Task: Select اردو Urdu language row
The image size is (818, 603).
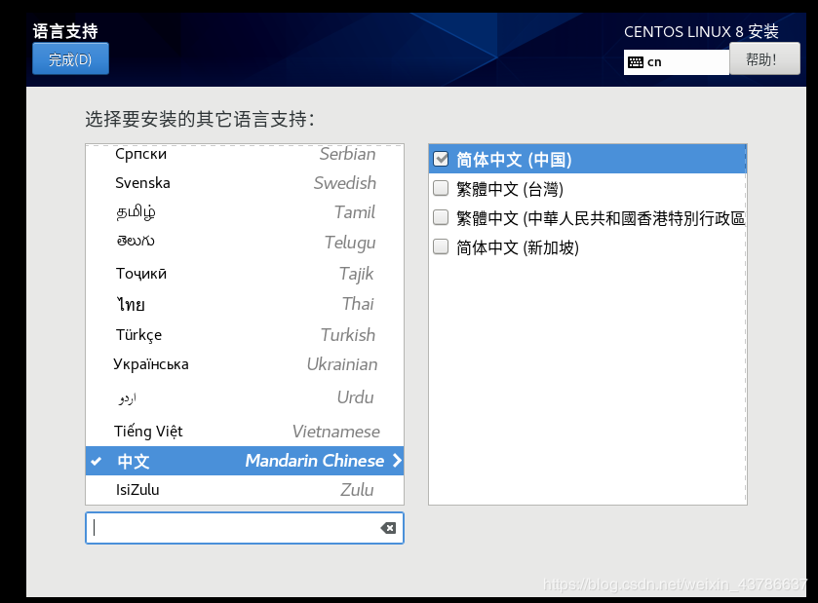Action: point(245,397)
